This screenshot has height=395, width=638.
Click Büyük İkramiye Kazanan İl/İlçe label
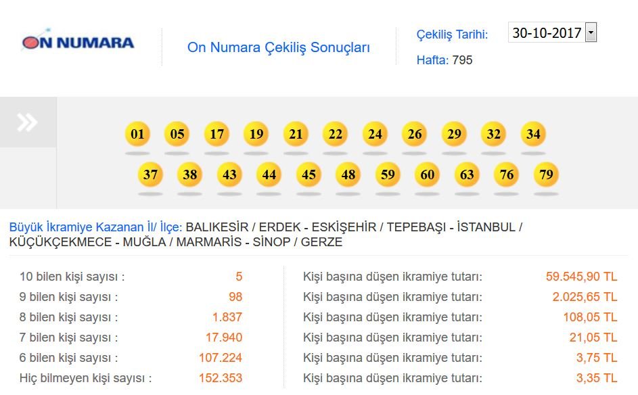click(95, 227)
